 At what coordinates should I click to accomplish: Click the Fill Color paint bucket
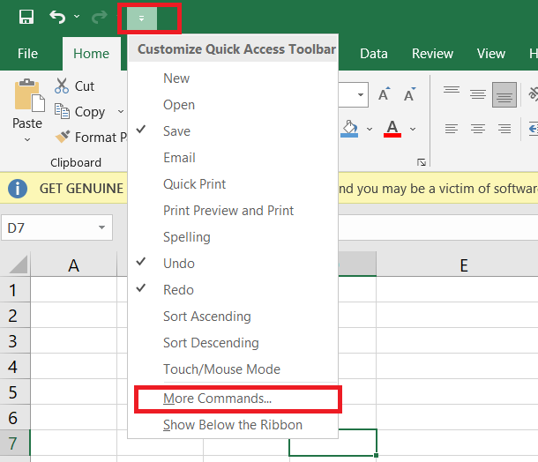pyautogui.click(x=349, y=129)
